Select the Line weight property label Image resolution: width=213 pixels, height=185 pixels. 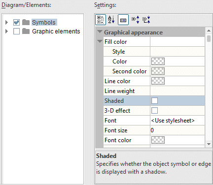point(119,91)
